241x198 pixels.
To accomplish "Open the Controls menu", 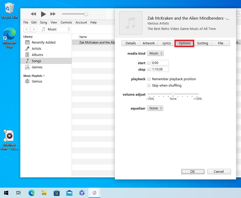I will [x=66, y=22].
